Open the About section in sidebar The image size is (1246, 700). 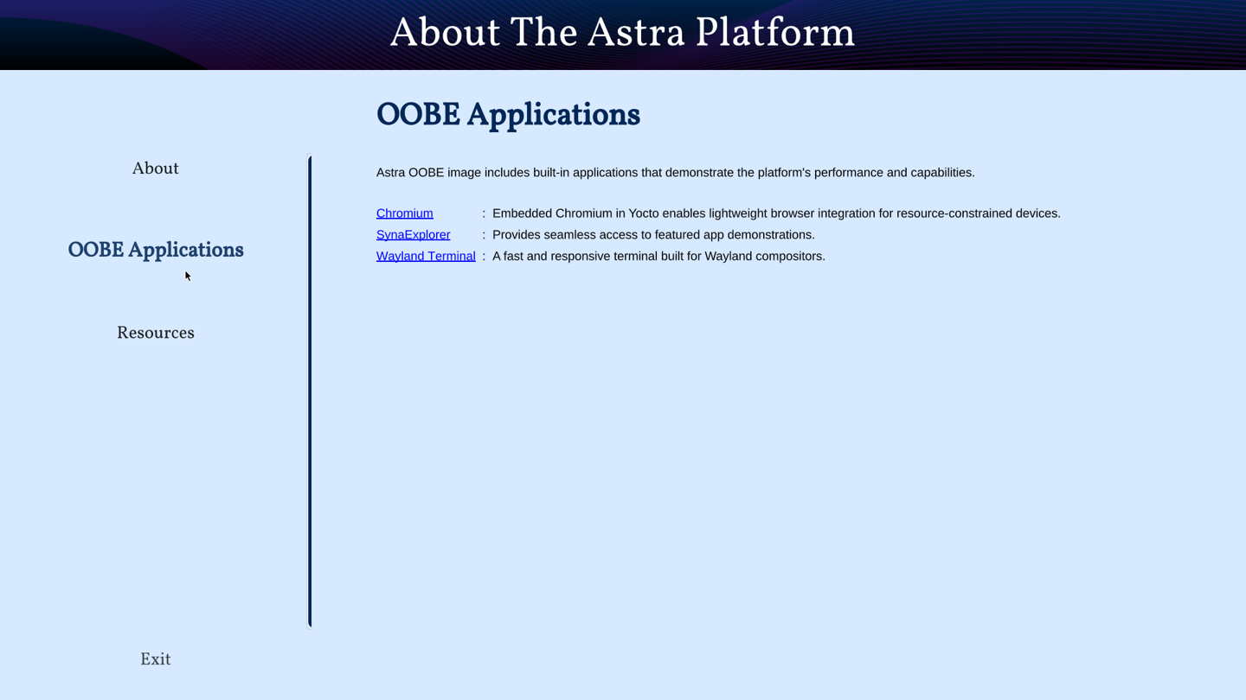(x=156, y=169)
